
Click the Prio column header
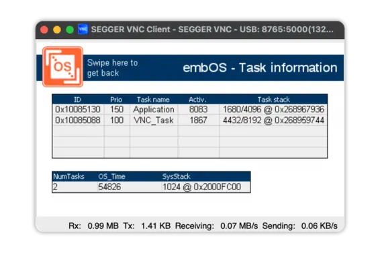[x=116, y=100]
